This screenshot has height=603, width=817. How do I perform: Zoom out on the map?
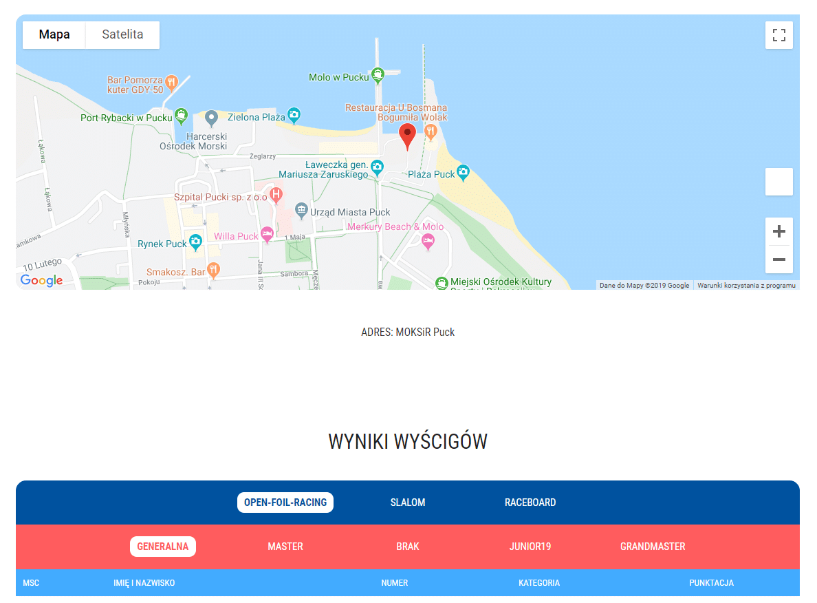[779, 260]
